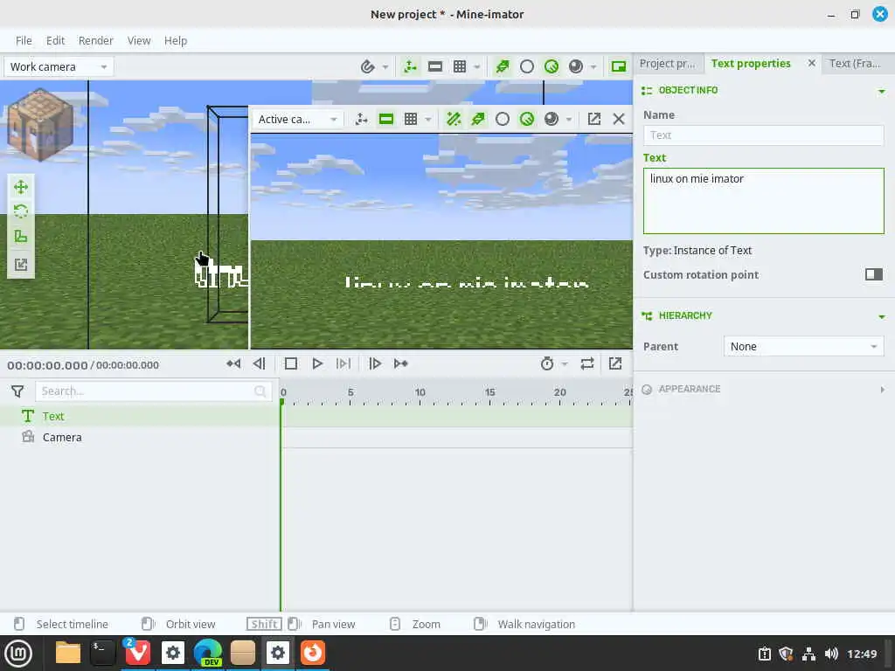Viewport: 895px width, 671px height.
Task: Click the bend/transform tool below scale icon
Action: coord(21,264)
